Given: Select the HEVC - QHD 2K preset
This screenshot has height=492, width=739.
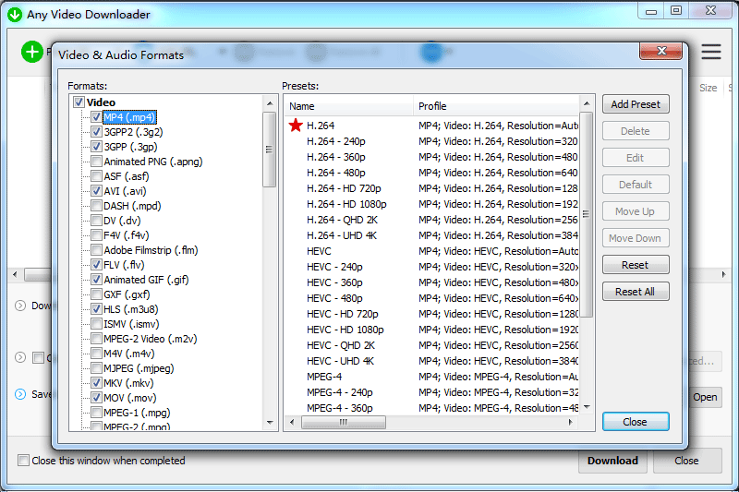Looking at the screenshot, I should [341, 345].
